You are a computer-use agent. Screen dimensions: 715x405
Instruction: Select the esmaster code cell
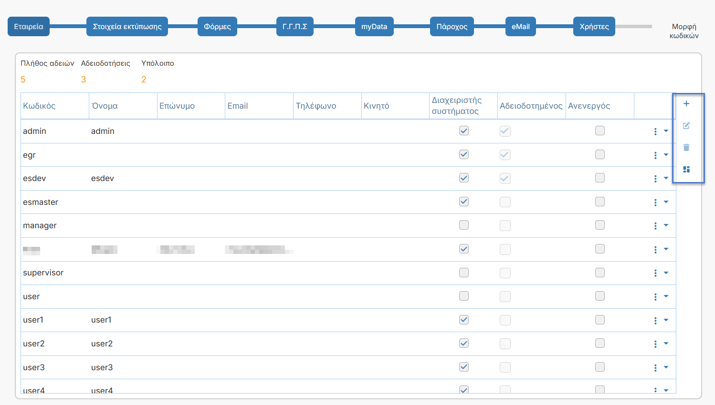pyautogui.click(x=55, y=202)
